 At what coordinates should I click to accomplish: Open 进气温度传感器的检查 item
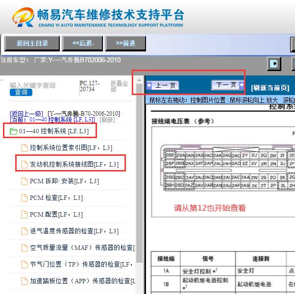coord(74,231)
